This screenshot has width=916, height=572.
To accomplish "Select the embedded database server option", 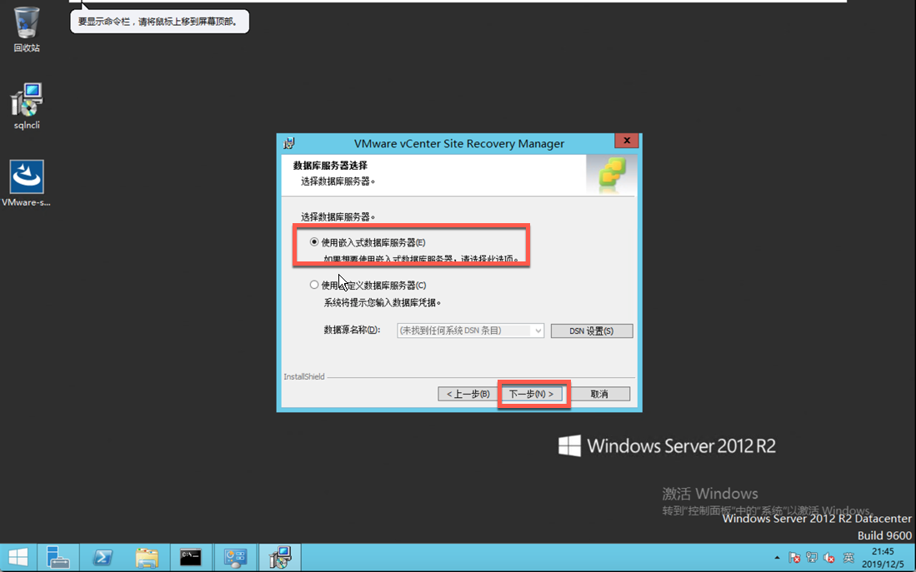I will pyautogui.click(x=314, y=241).
